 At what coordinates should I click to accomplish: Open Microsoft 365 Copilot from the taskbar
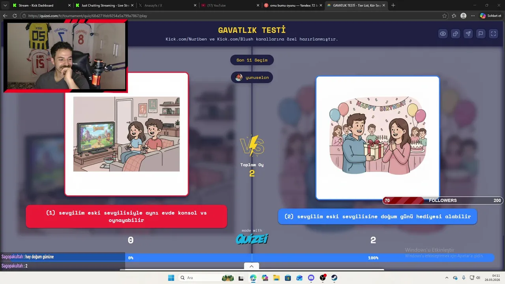point(265,278)
